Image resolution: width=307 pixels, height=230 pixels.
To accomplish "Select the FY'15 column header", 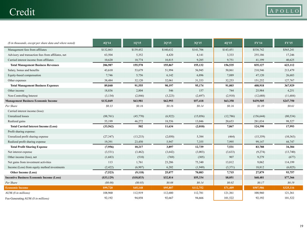I will pos(289,43).
